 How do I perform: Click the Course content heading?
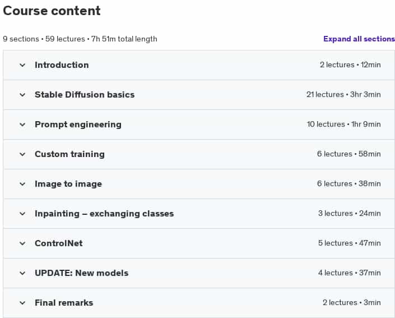(52, 11)
